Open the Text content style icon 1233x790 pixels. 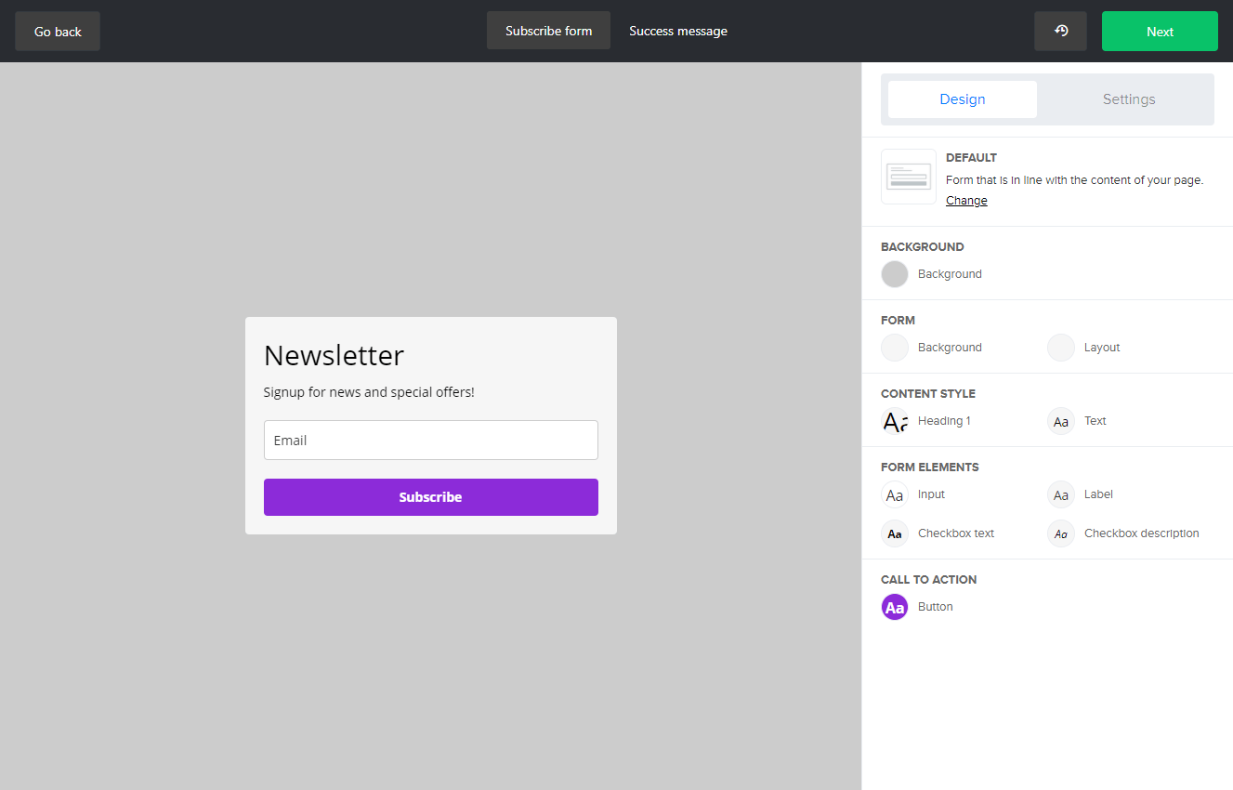click(1061, 421)
